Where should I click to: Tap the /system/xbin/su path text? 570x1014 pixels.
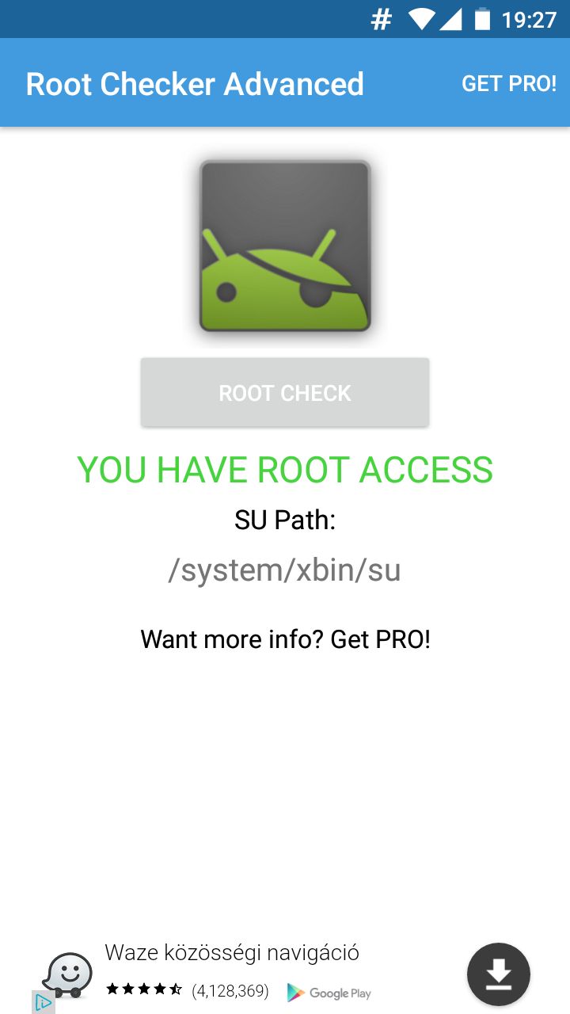[x=285, y=570]
